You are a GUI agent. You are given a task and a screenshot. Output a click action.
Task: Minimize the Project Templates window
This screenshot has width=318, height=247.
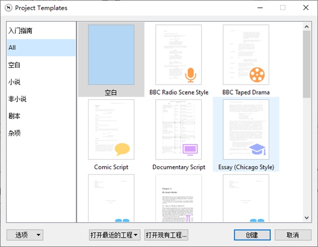pos(260,8)
